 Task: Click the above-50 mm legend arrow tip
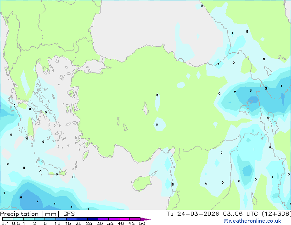[x=145, y=219]
